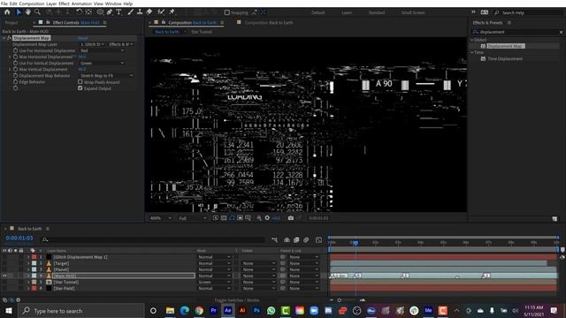Take a snapshot with the camera icon

(291, 218)
